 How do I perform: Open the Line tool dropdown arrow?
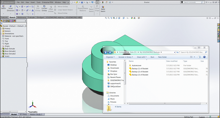coord(20,7)
